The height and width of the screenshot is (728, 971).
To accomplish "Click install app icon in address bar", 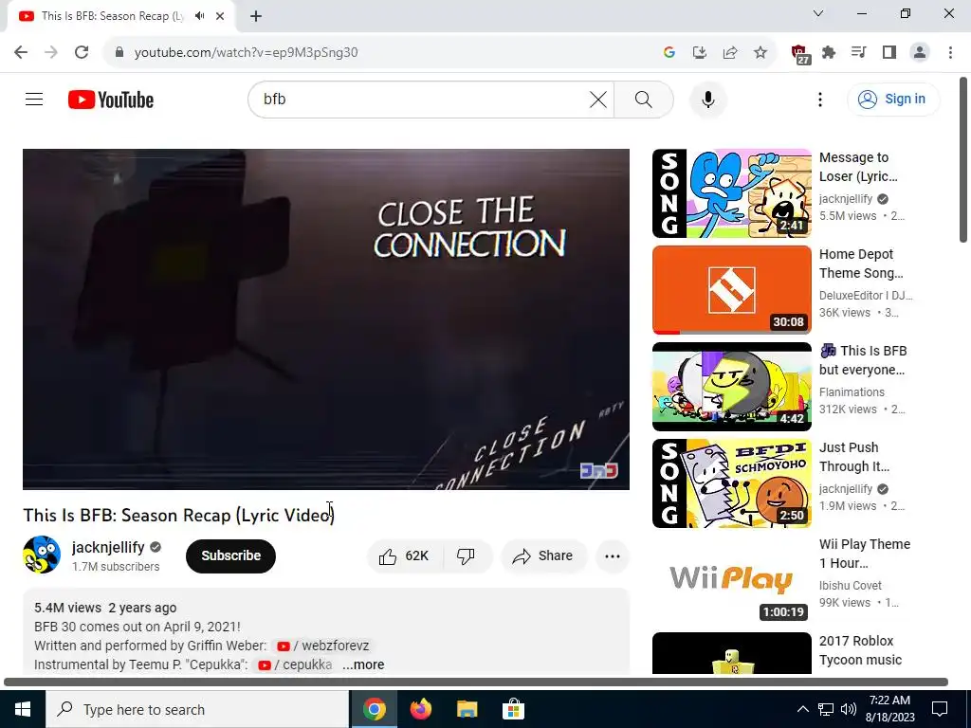I will [x=699, y=53].
